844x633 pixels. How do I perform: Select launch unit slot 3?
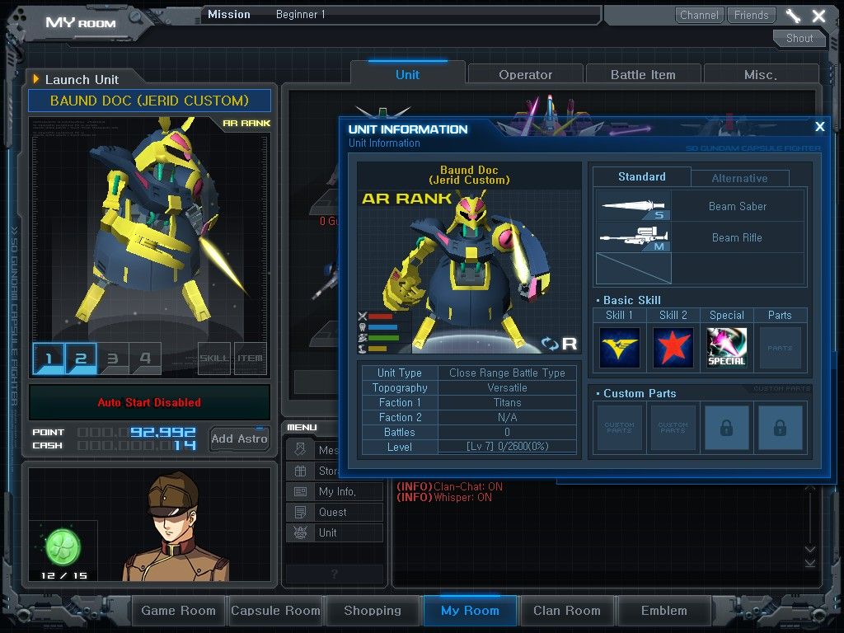pyautogui.click(x=113, y=358)
